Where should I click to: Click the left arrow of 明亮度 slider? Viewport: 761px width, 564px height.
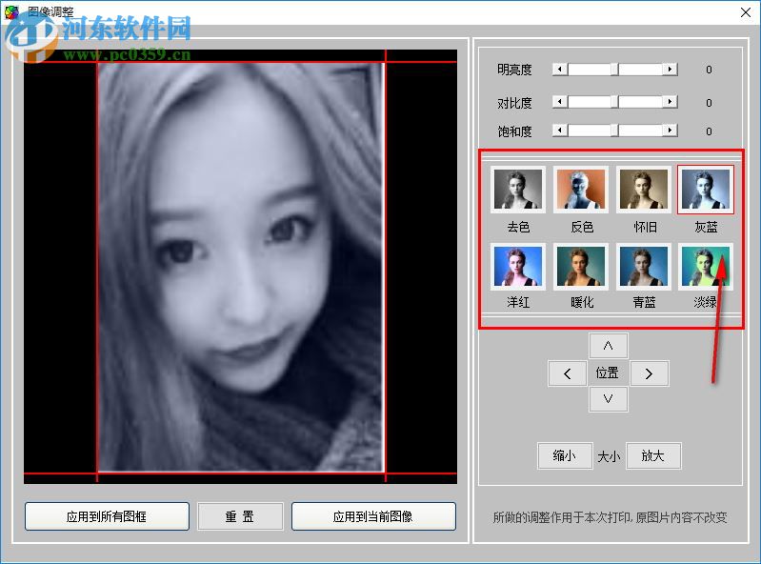pyautogui.click(x=560, y=70)
